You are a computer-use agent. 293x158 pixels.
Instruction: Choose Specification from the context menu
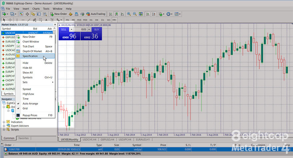[35, 56]
